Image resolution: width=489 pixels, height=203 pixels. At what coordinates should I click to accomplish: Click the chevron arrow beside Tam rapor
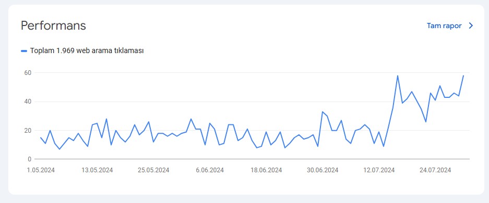point(471,26)
